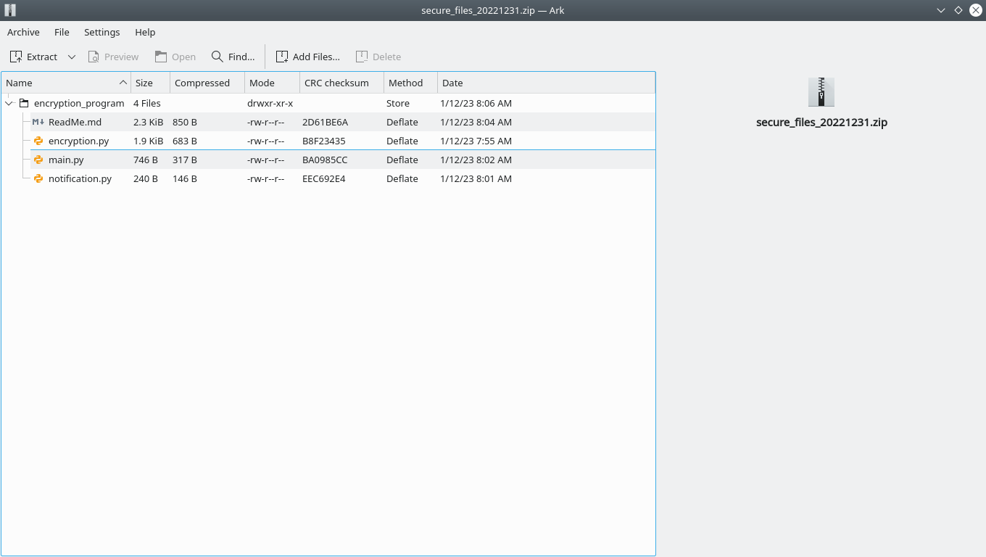Open the Extract dropdown arrow

pyautogui.click(x=71, y=56)
